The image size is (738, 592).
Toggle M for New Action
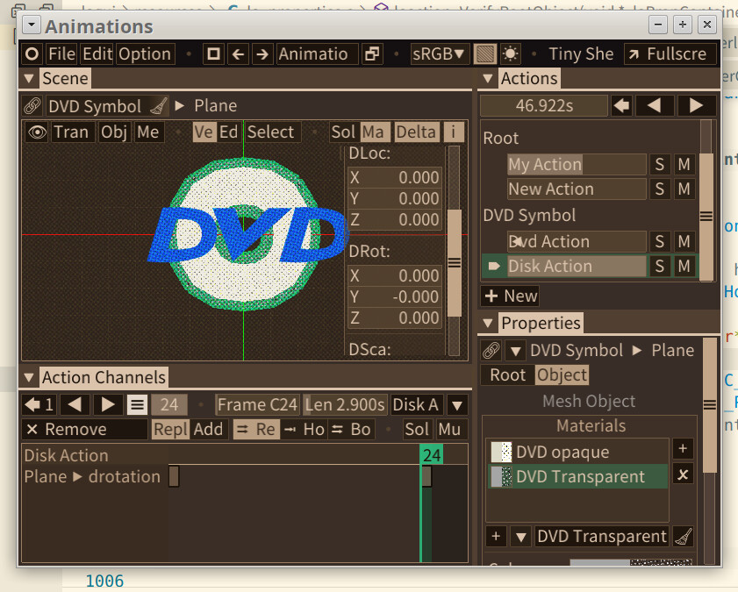click(684, 189)
